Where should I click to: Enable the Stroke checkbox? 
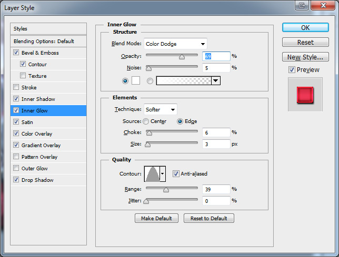16,87
